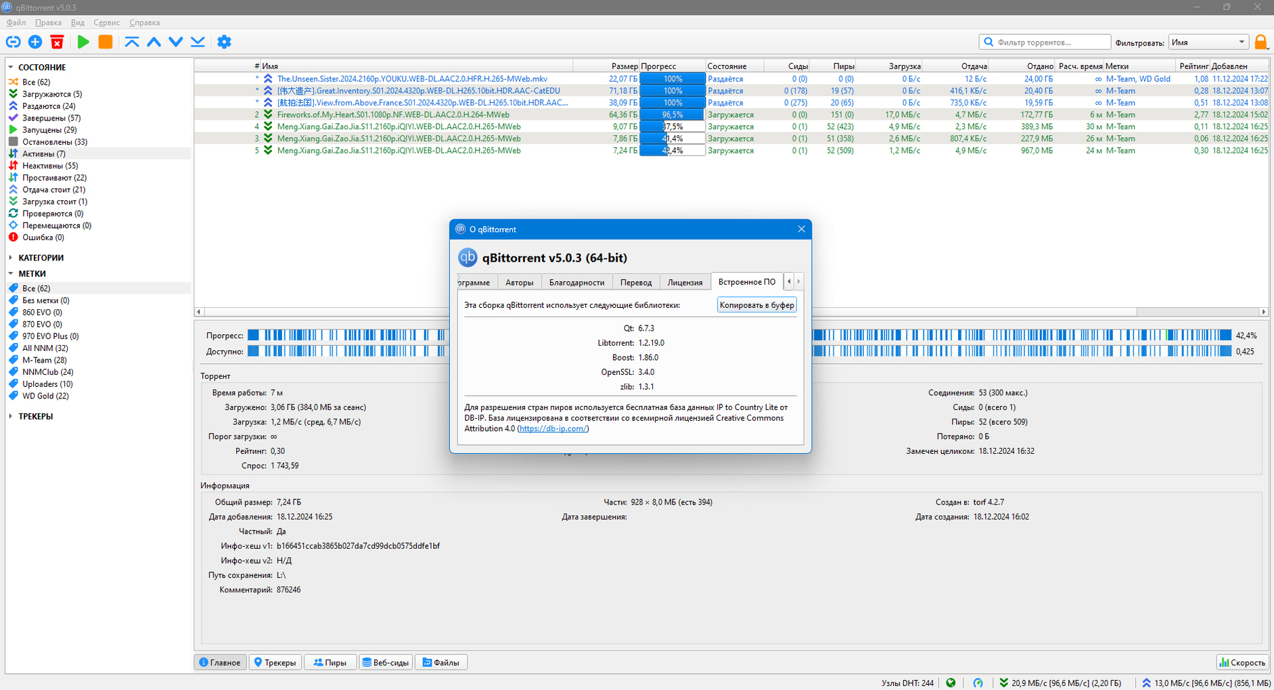Viewport: 1274px width, 690px height.
Task: Click the Копировать в буфер button
Action: pyautogui.click(x=756, y=305)
